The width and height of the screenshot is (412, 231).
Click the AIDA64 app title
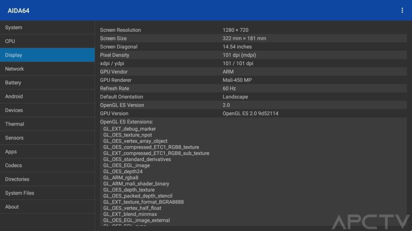click(x=18, y=11)
